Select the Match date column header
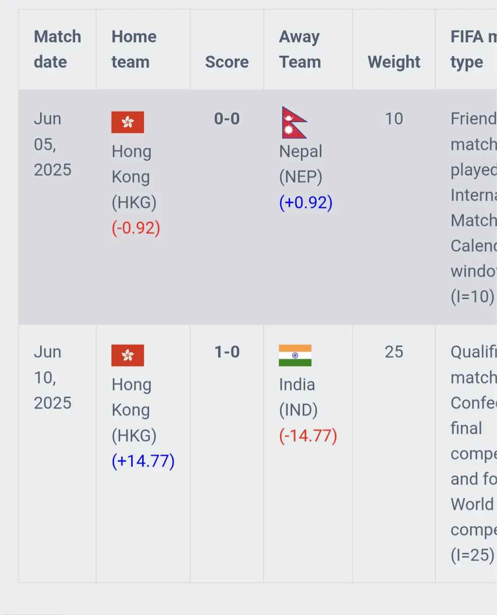The image size is (497, 615). (58, 49)
